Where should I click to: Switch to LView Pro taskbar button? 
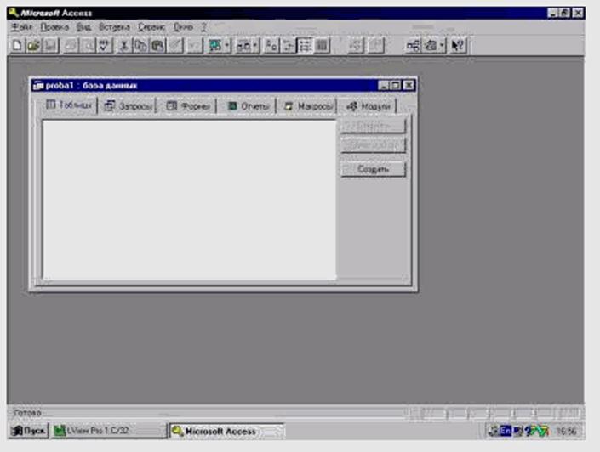point(109,431)
